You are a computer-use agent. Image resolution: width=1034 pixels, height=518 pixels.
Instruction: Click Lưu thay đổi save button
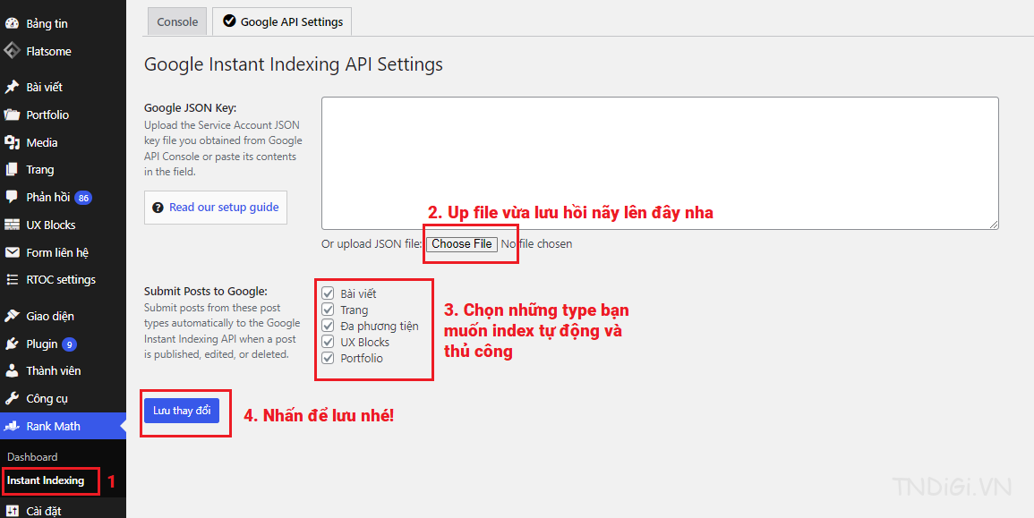point(182,411)
